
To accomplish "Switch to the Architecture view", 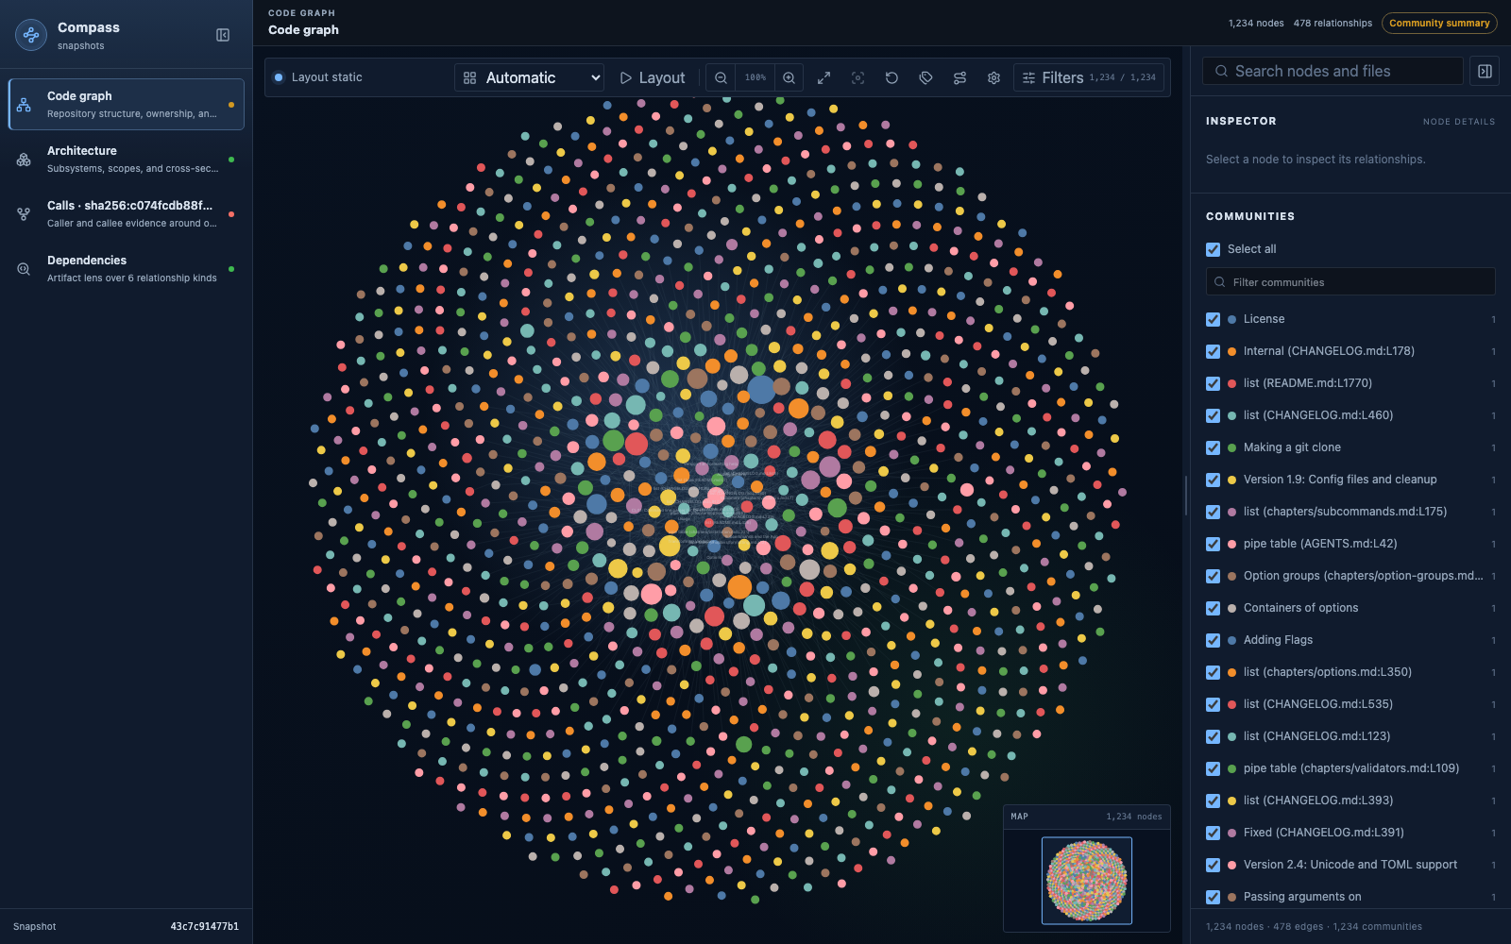I will pyautogui.click(x=127, y=159).
